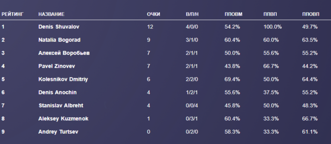Viewport: 331px width, 144px height.
Task: Select Andrey Turtsev in the table
Action: (58, 132)
